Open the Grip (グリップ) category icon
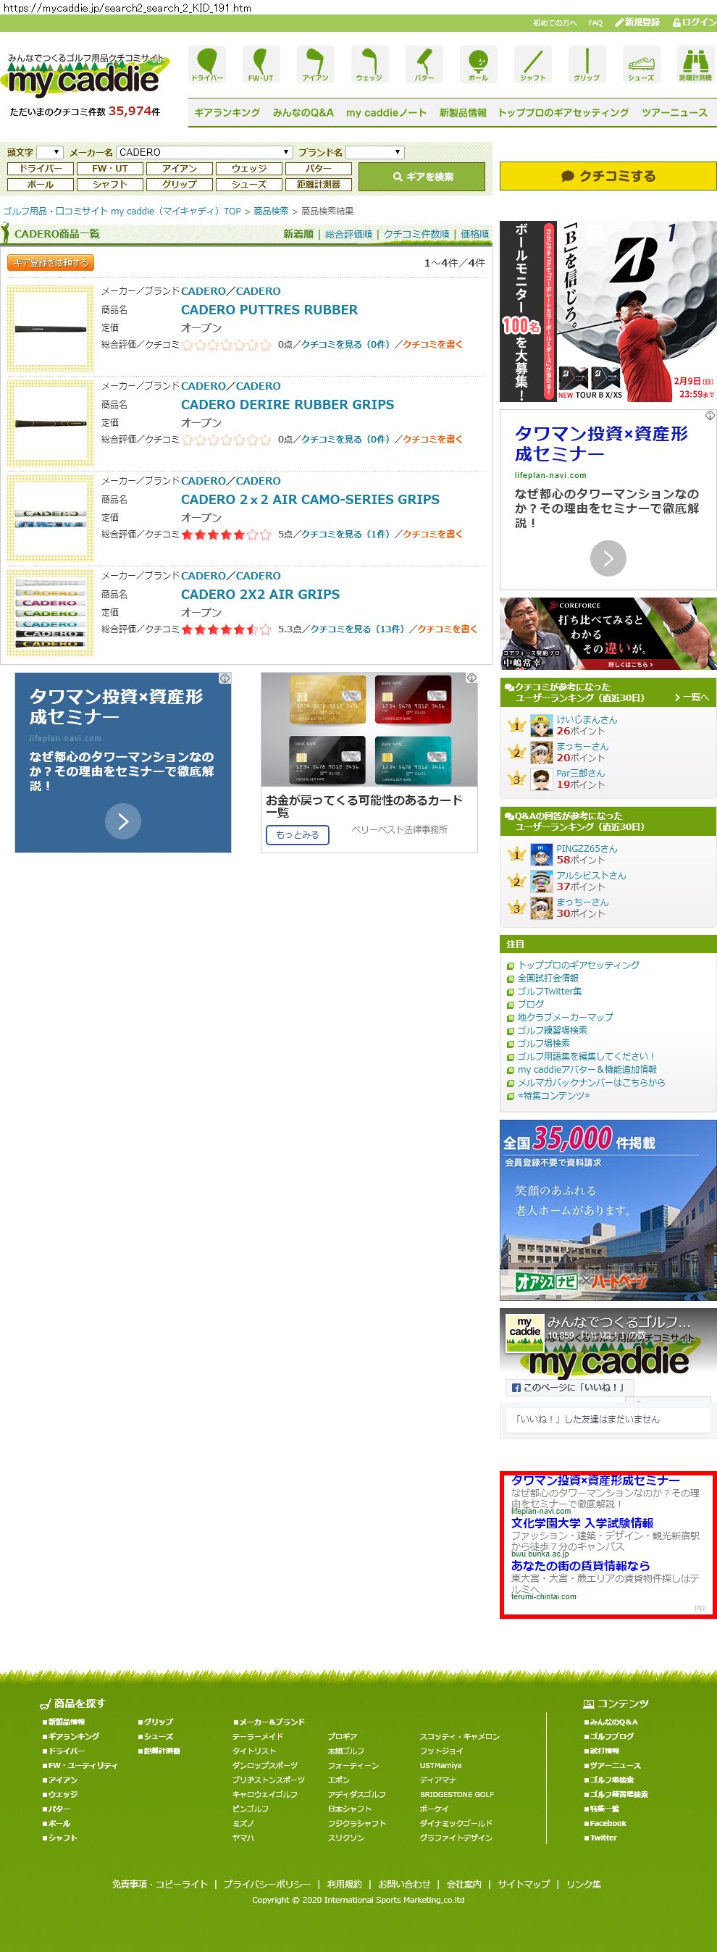This screenshot has width=717, height=1952. 587,64
